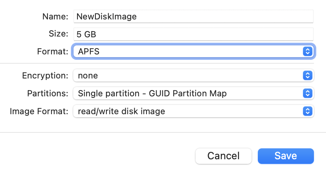Click the Partitions popup chevron arrows
Viewport: 326px width, 174px height.
pyautogui.click(x=308, y=93)
